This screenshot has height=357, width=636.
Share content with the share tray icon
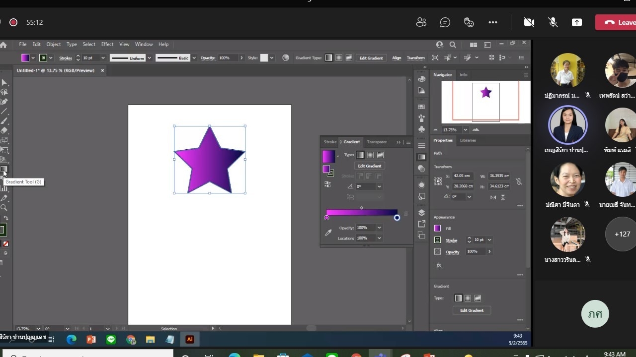point(577,22)
